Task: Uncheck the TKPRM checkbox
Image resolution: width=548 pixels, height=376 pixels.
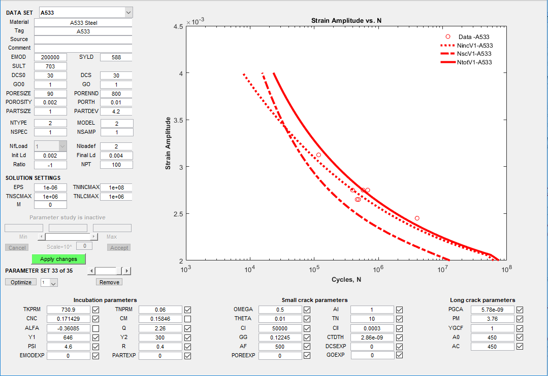Action: point(96,310)
